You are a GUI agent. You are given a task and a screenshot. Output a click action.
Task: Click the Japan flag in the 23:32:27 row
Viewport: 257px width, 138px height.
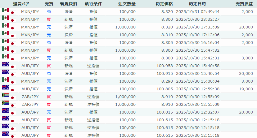[x=13, y=20]
